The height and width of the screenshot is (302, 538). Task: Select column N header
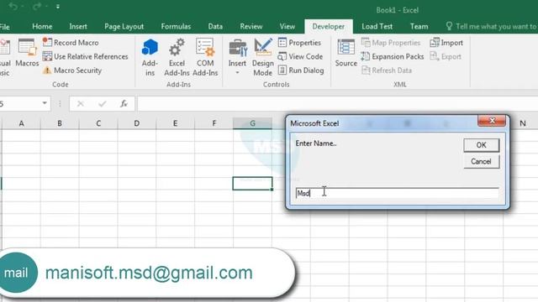pyautogui.click(x=523, y=123)
